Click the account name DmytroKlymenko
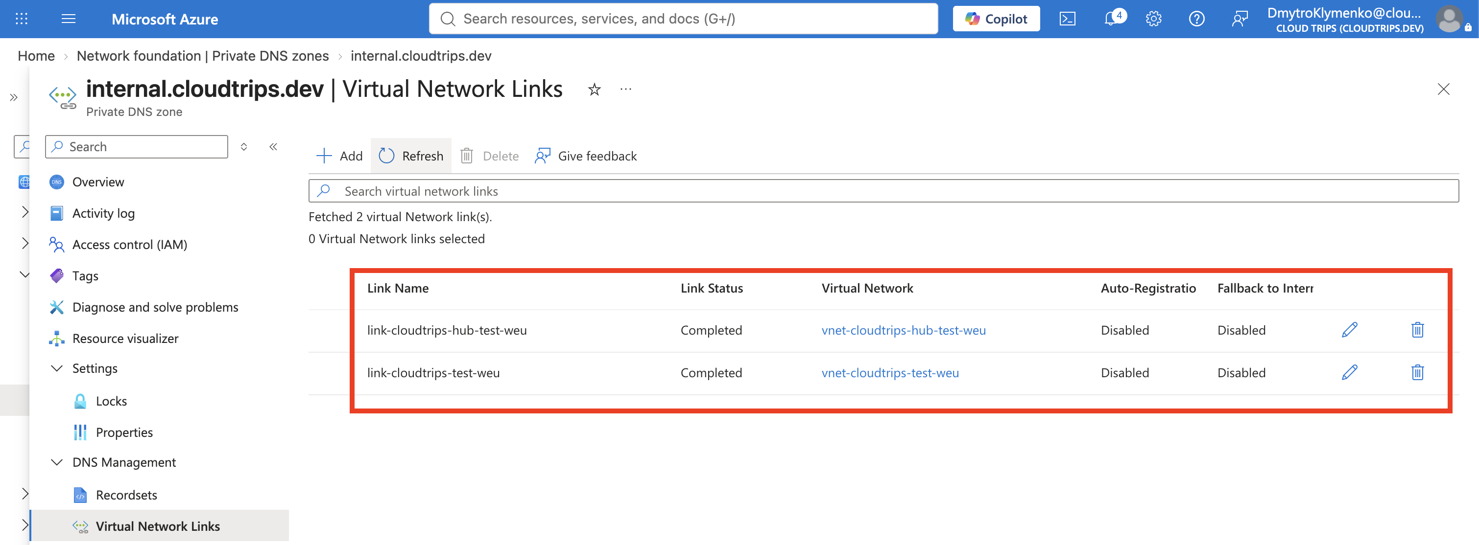Viewport: 1479px width, 545px height. 1344,13
